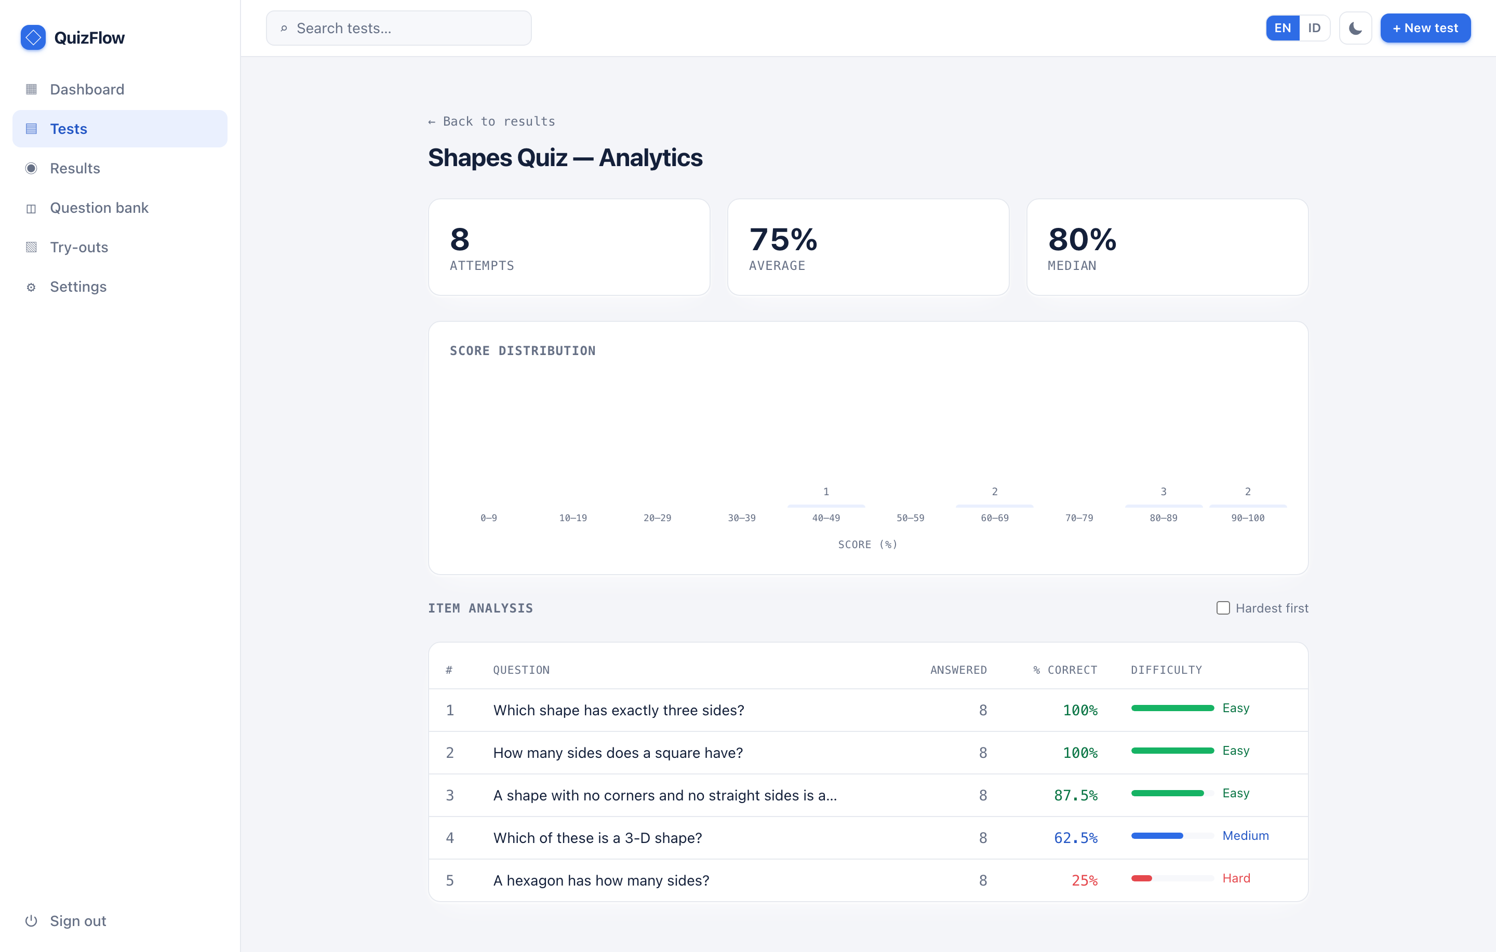Click the 25% correct value
Image resolution: width=1496 pixels, height=952 pixels.
point(1084,880)
